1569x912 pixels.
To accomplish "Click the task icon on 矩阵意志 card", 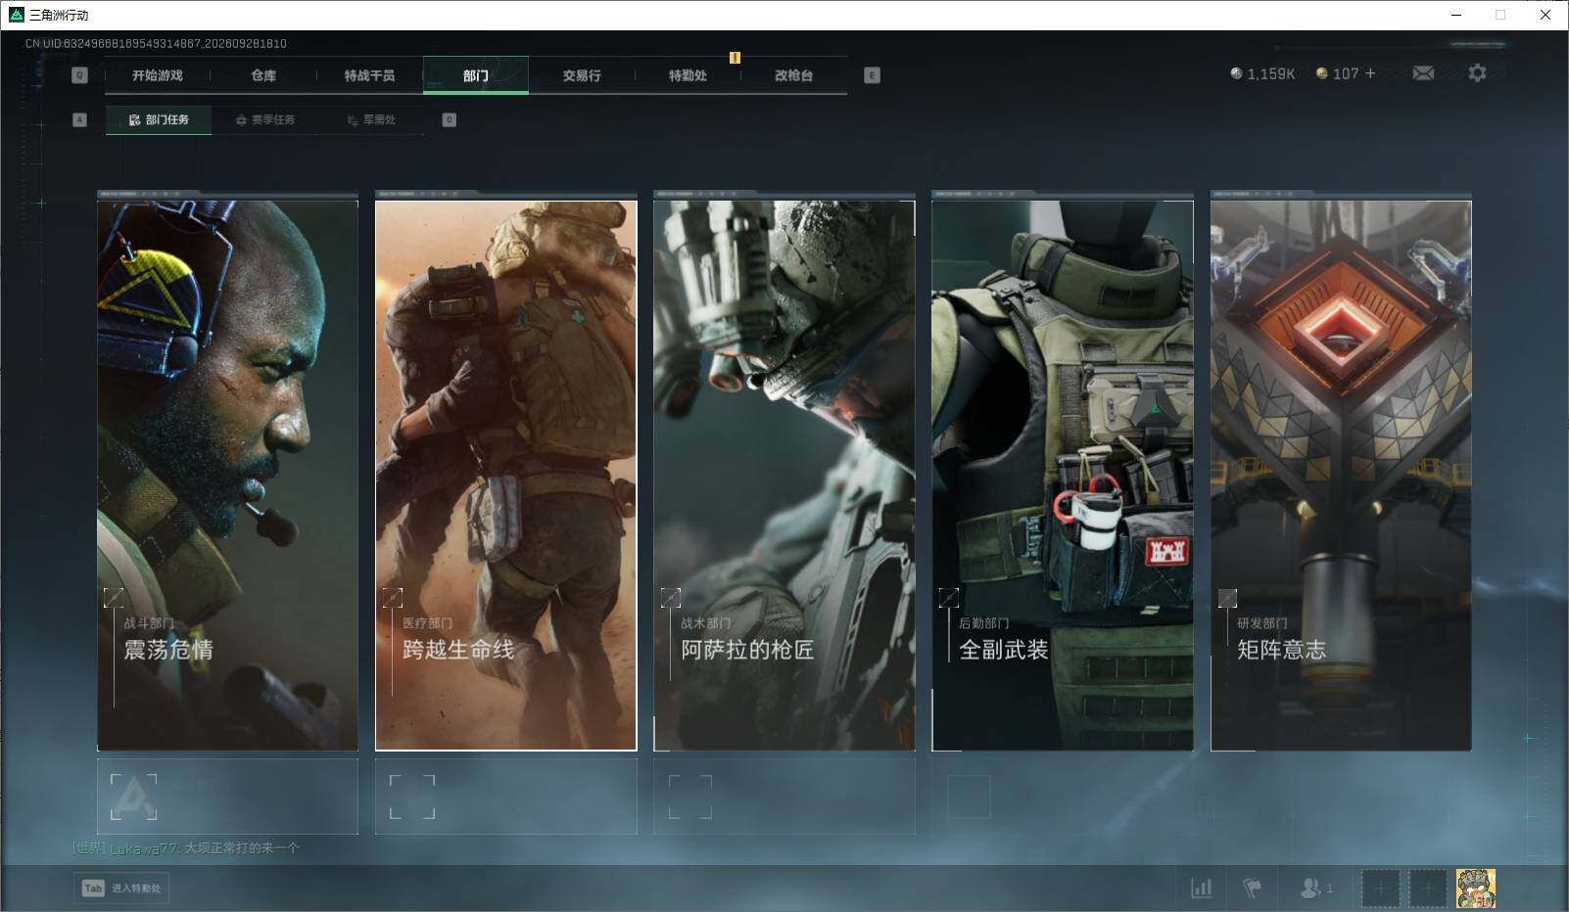I will pos(1227,597).
